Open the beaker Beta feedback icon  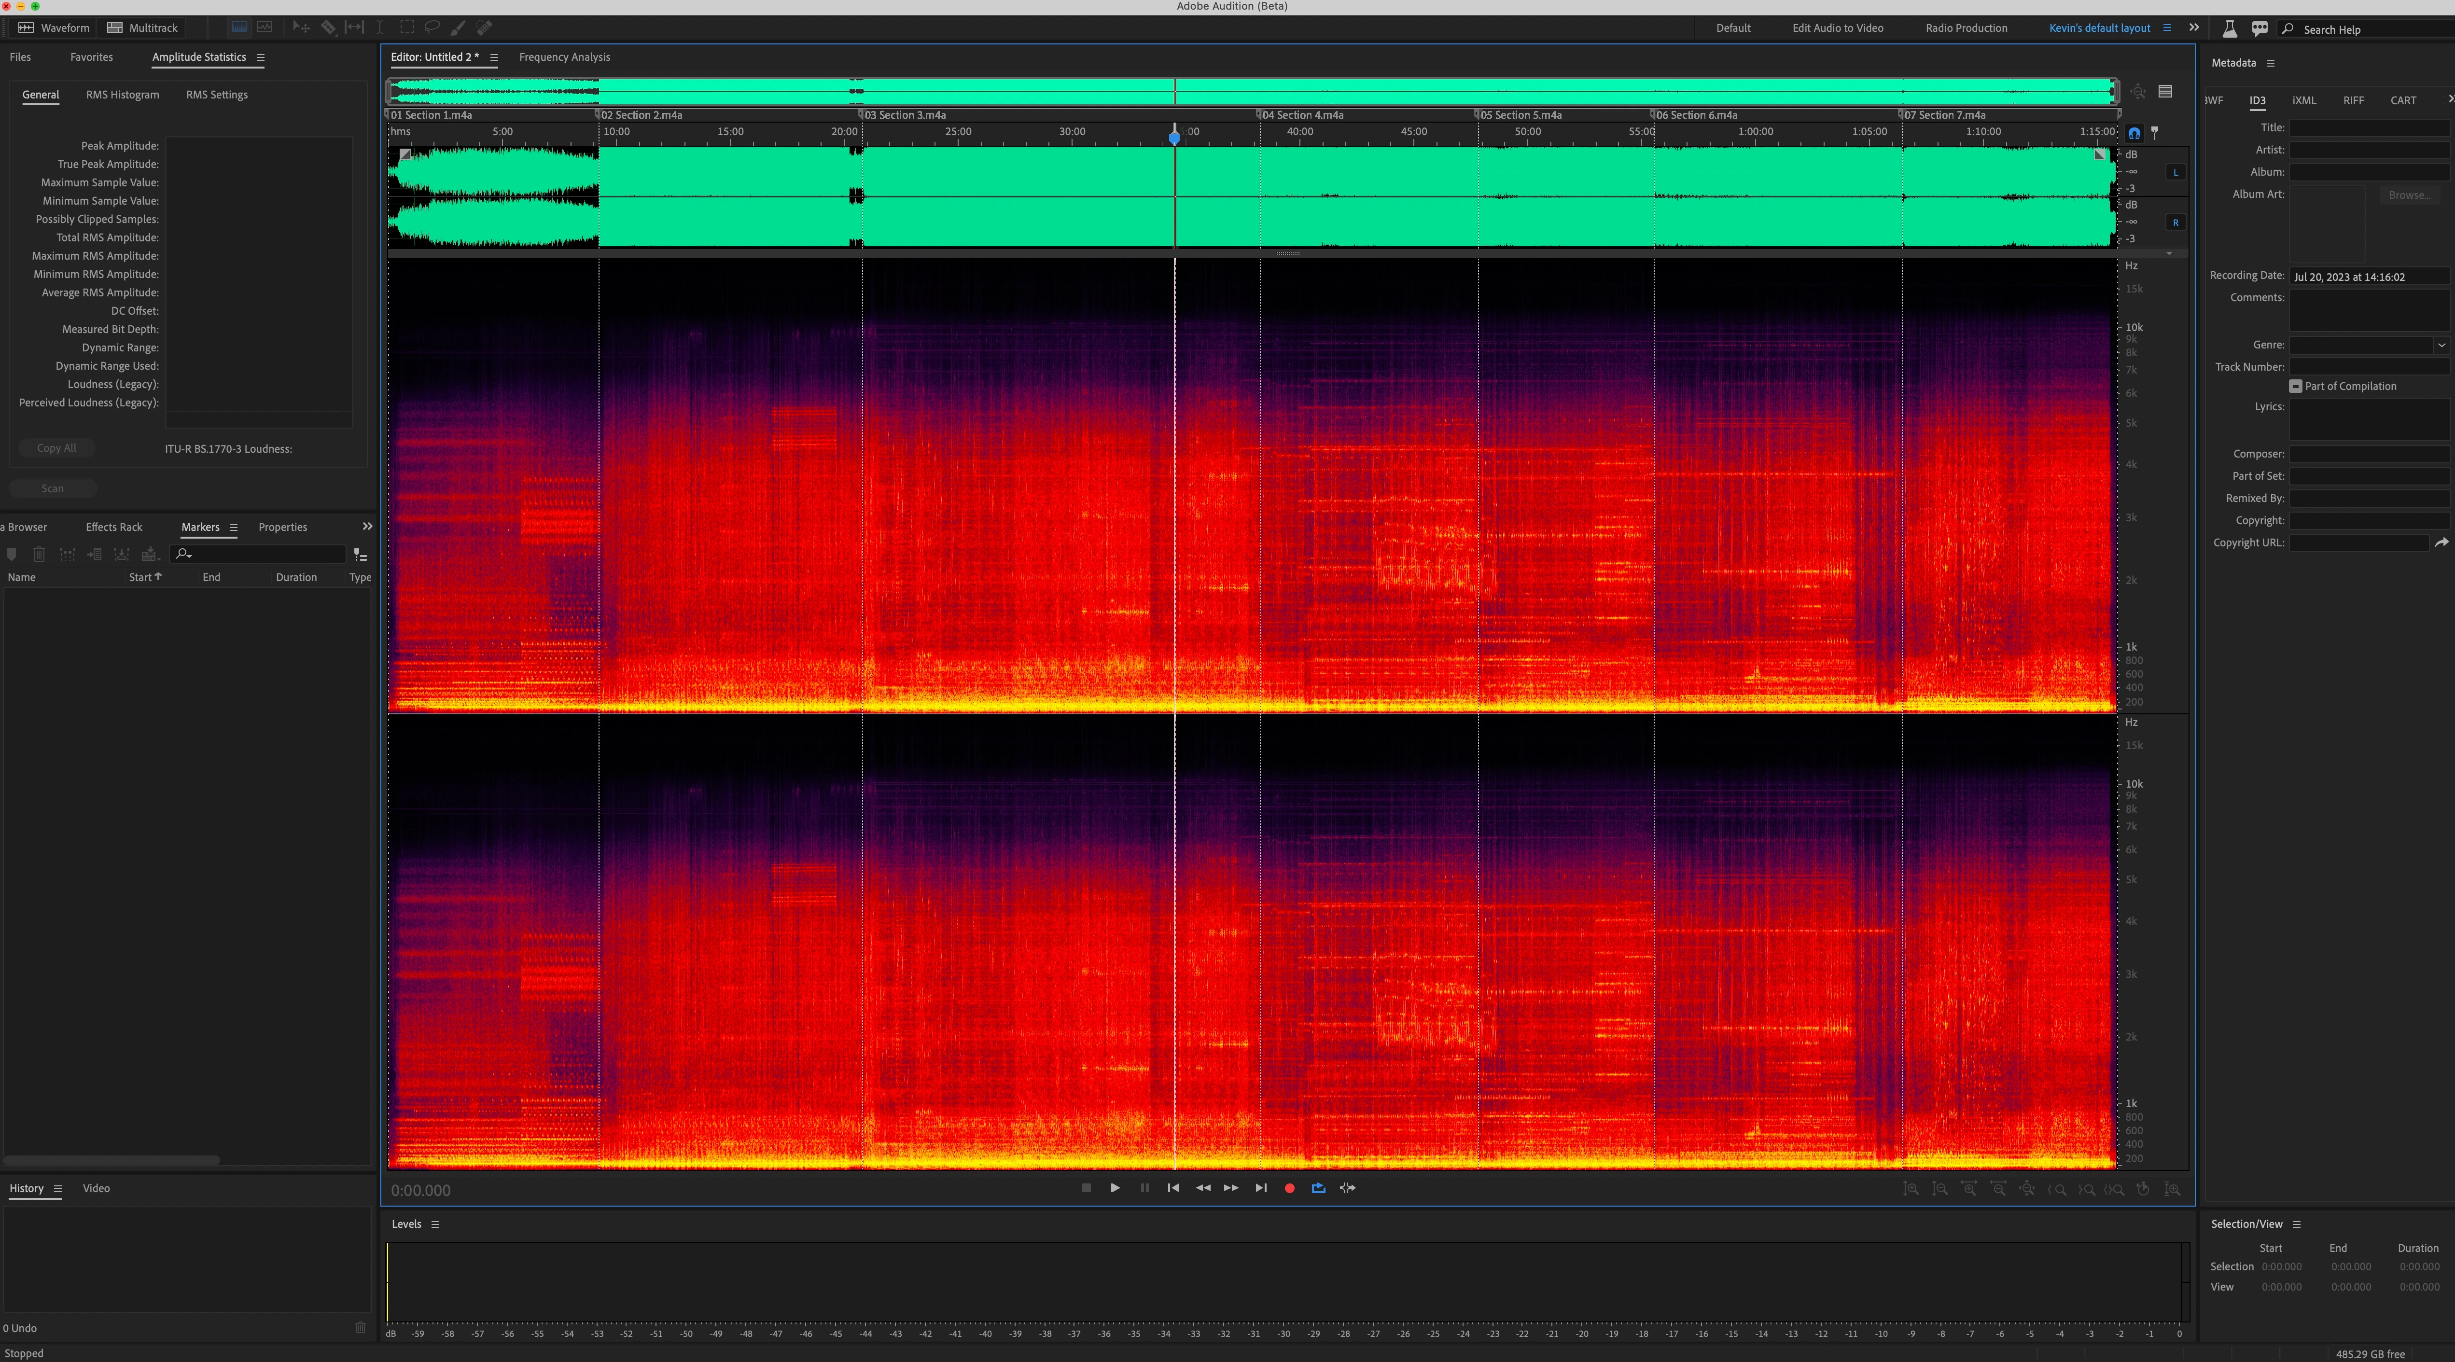coord(2229,28)
